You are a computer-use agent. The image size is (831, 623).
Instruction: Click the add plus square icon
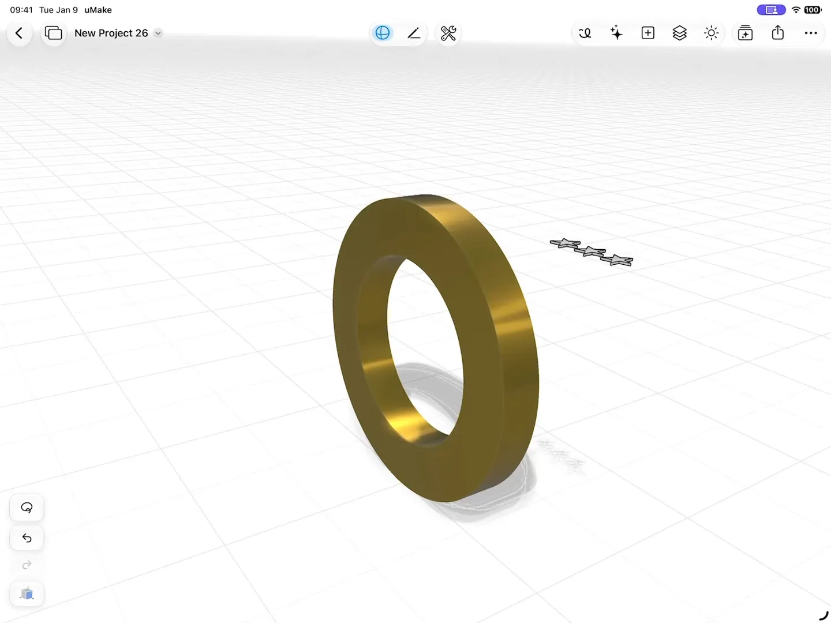coord(648,33)
